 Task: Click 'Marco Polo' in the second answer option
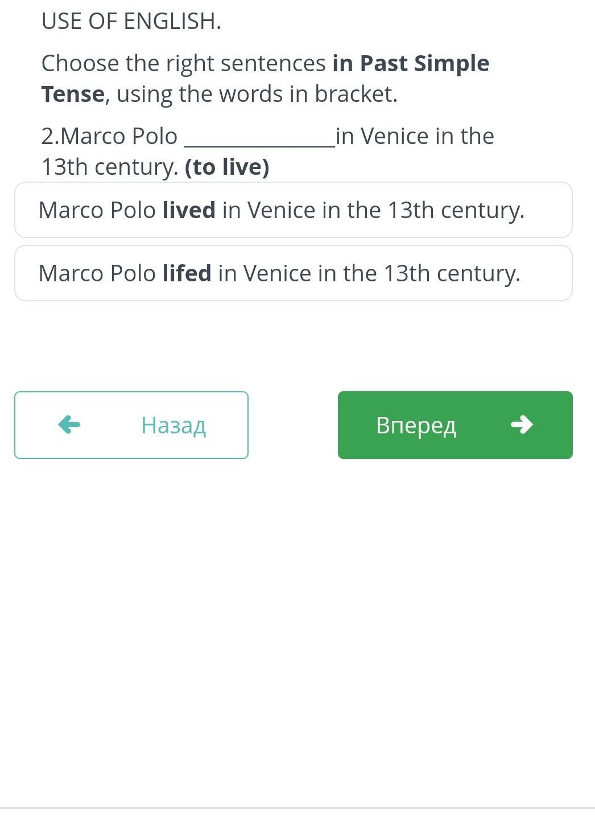point(97,273)
